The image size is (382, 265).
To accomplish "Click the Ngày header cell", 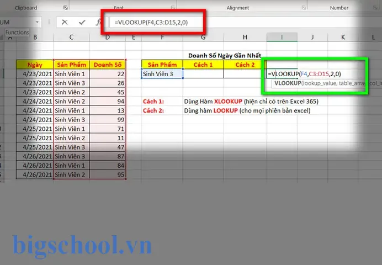I will coord(35,65).
